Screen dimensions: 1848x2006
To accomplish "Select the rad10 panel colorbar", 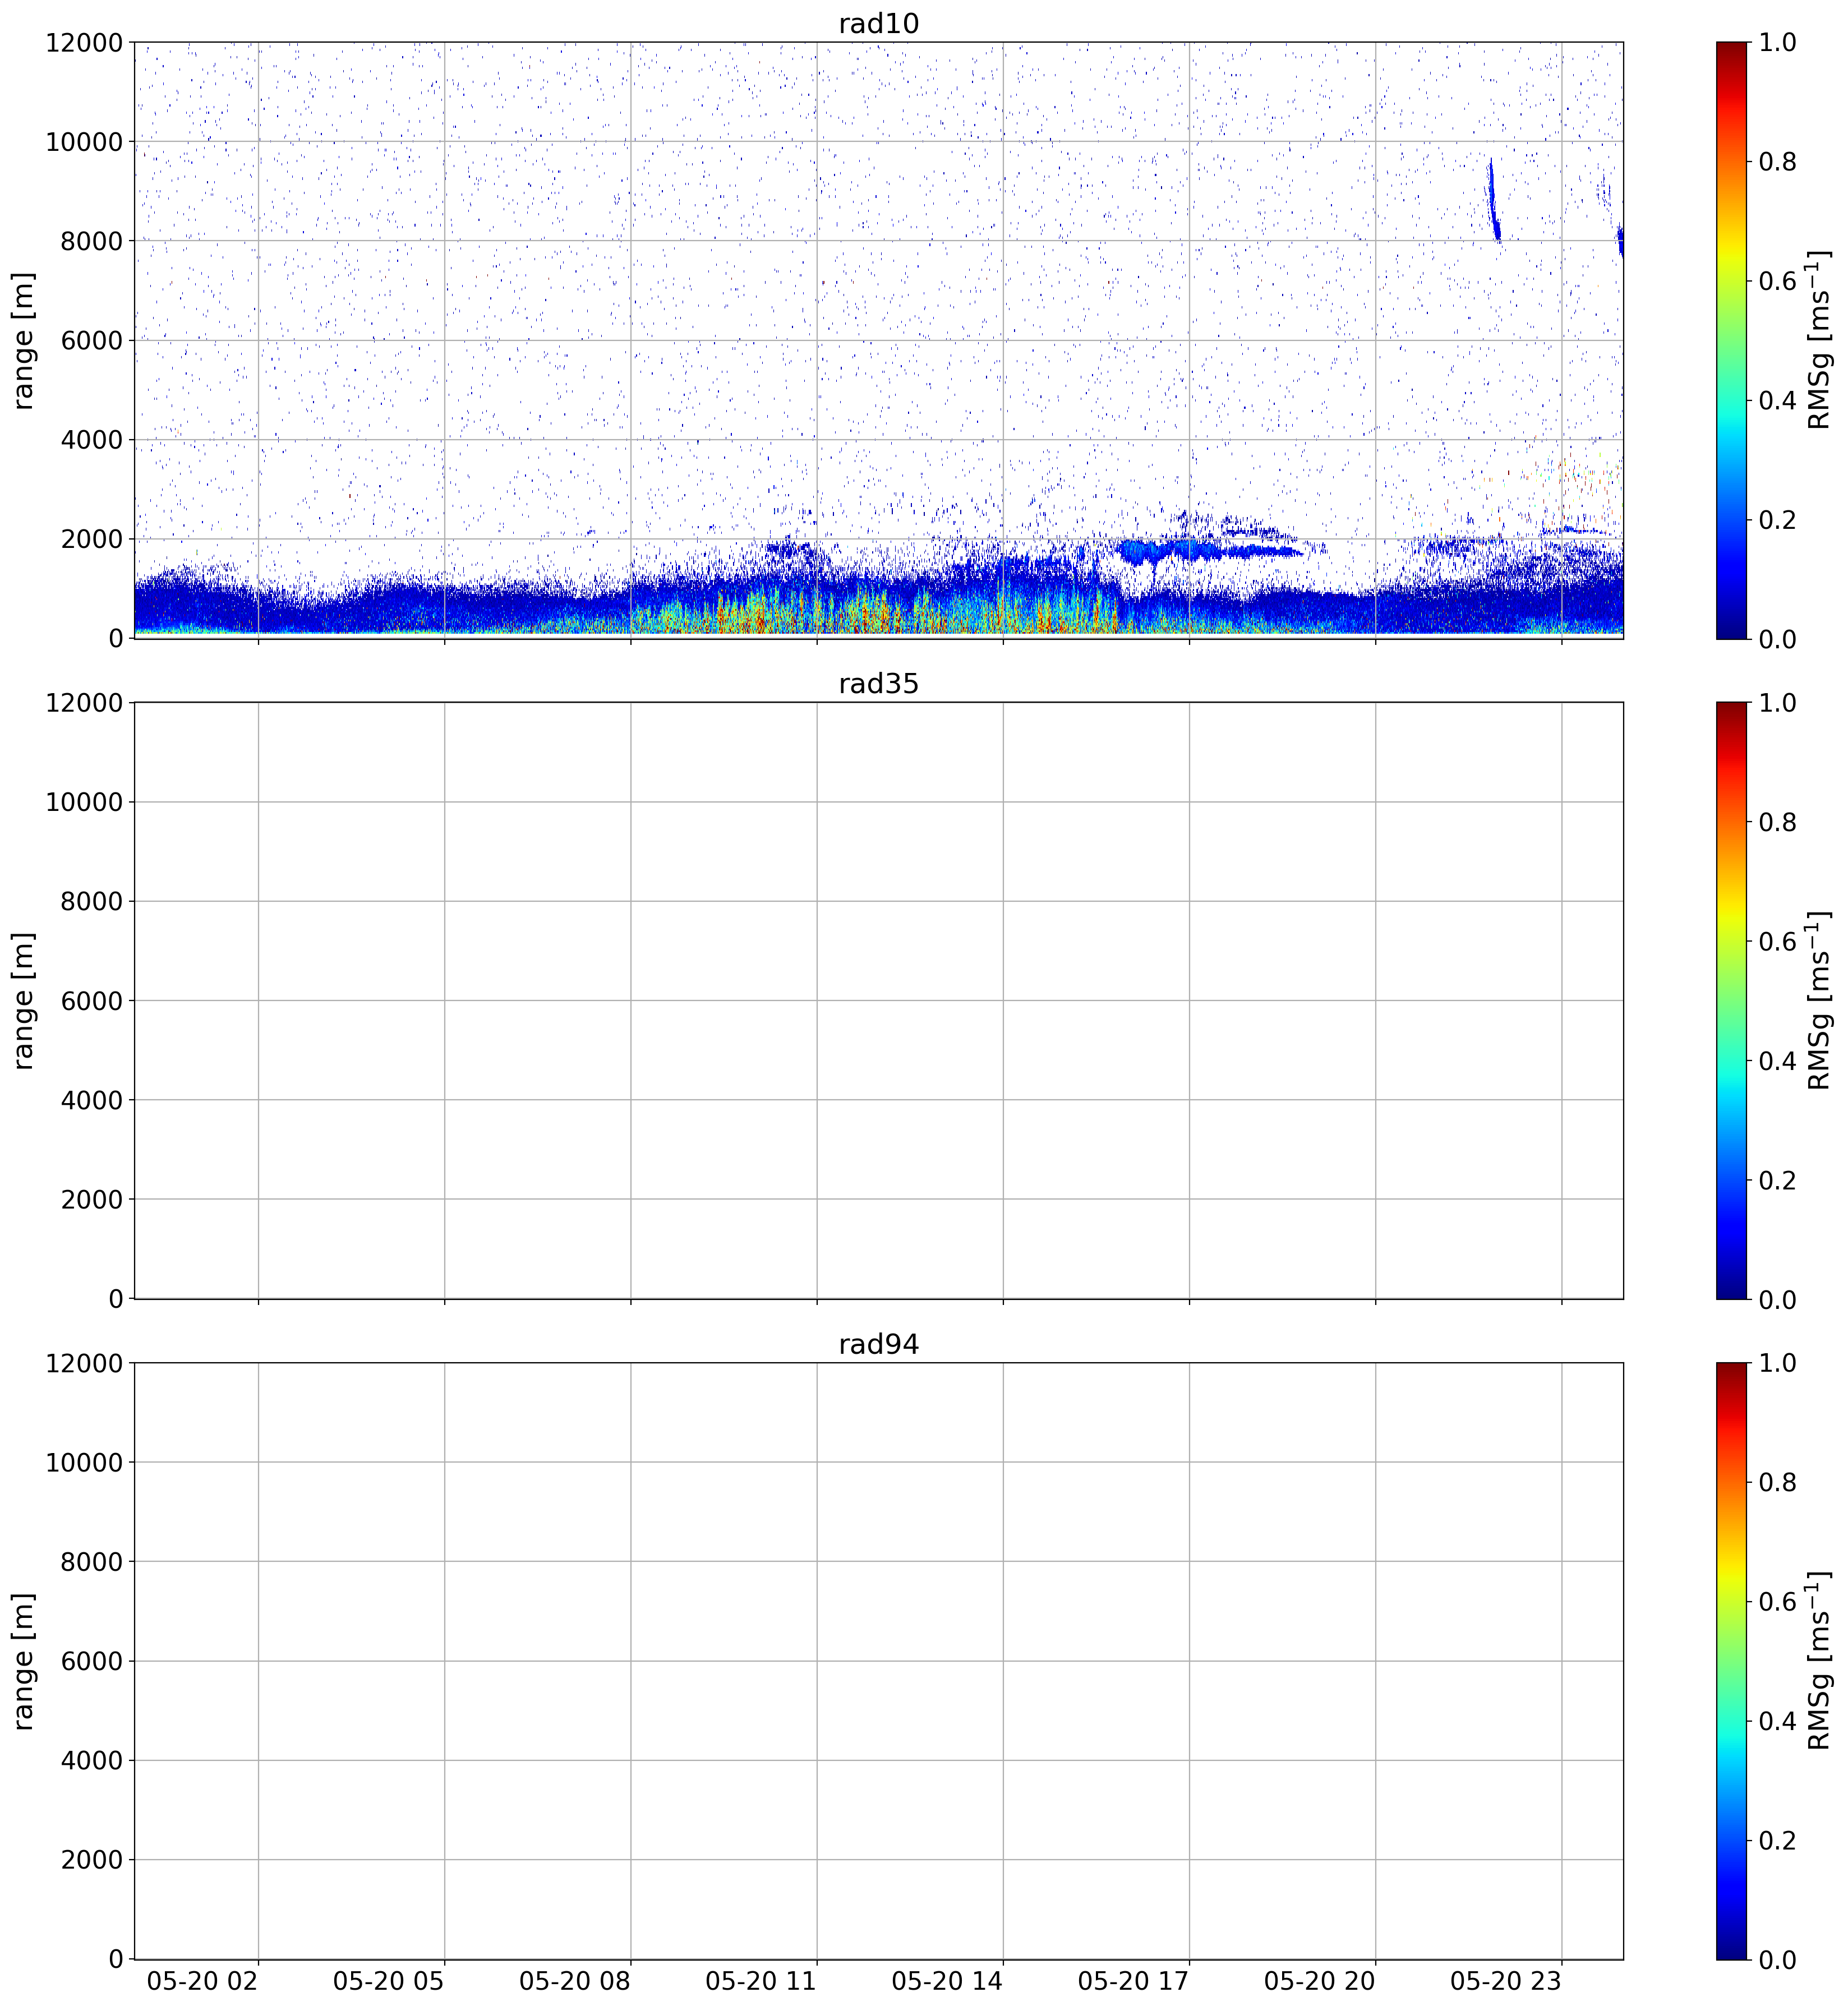I will (1731, 340).
